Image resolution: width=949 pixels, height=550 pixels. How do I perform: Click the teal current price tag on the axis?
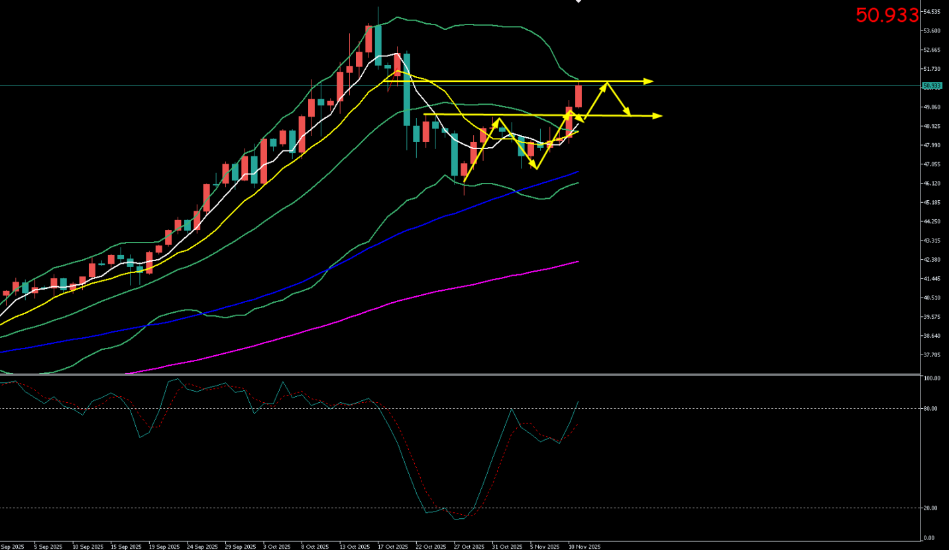coord(931,85)
